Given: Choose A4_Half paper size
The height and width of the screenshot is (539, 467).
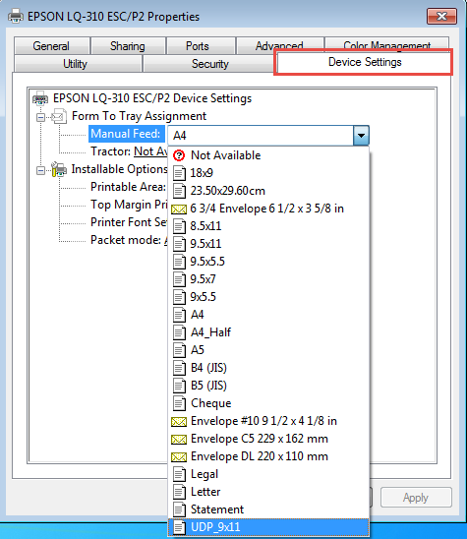Looking at the screenshot, I should pyautogui.click(x=268, y=332).
